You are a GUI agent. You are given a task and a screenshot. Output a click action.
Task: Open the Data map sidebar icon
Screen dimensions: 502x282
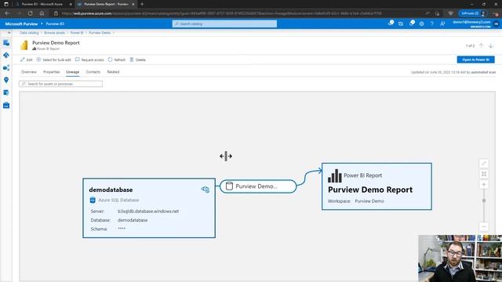6,56
